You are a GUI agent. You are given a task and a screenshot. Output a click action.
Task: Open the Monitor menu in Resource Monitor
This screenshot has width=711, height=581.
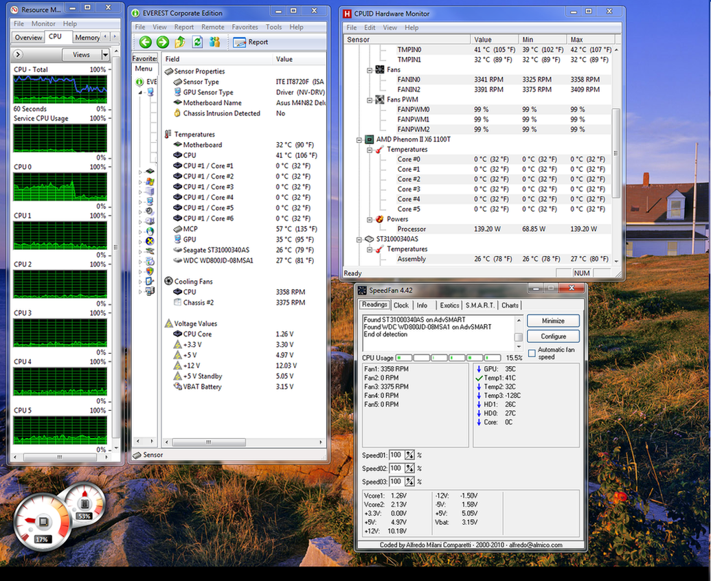pyautogui.click(x=43, y=23)
